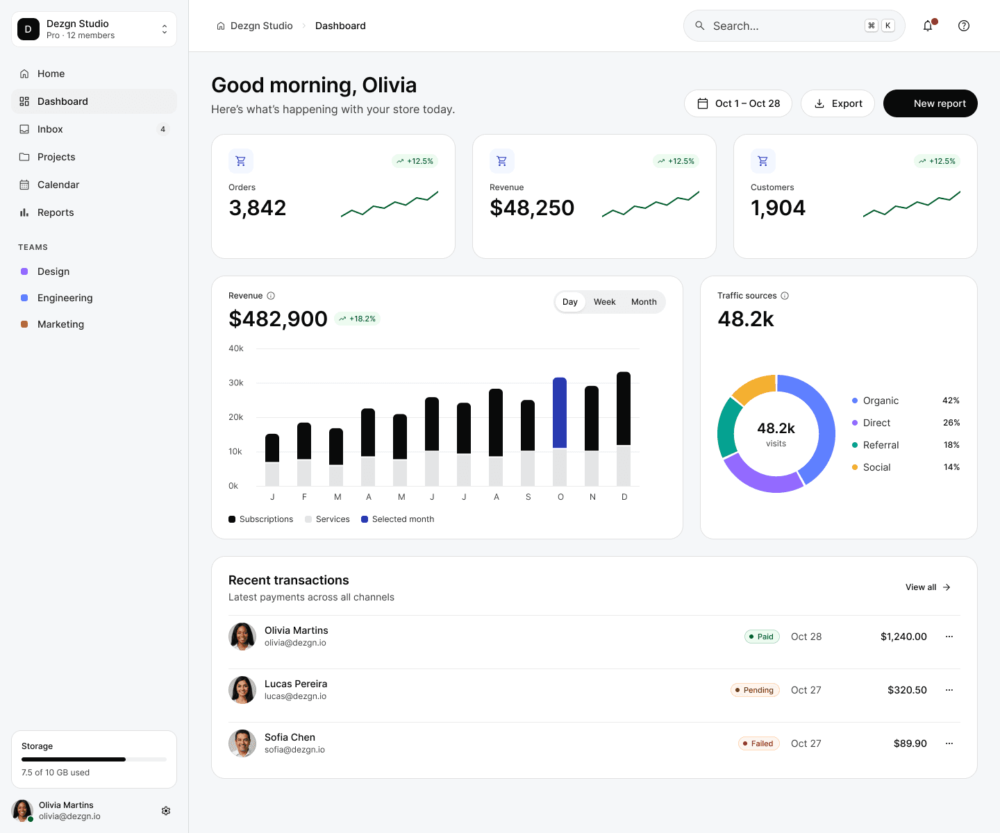
Task: Switch revenue chart to Day view
Action: coord(570,302)
